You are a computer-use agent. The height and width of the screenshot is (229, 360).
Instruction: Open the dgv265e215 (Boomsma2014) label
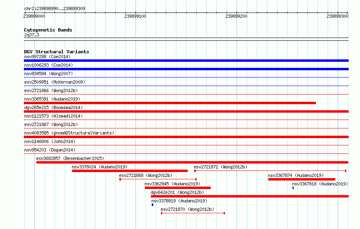53,107
